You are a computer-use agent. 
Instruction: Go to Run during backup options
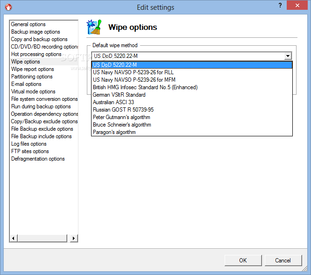pos(44,106)
